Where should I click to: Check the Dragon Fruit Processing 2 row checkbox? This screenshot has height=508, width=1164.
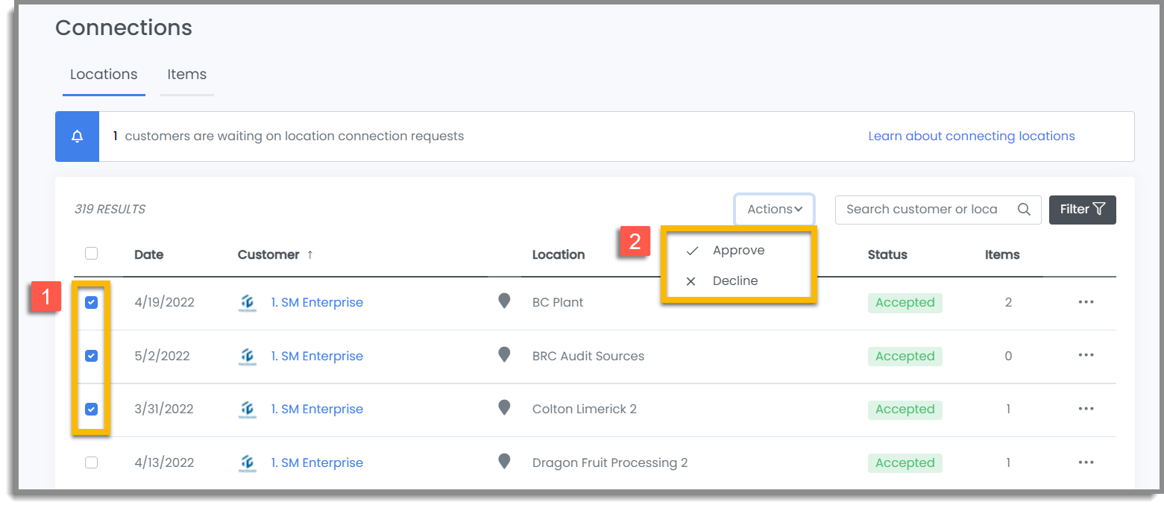pos(91,462)
